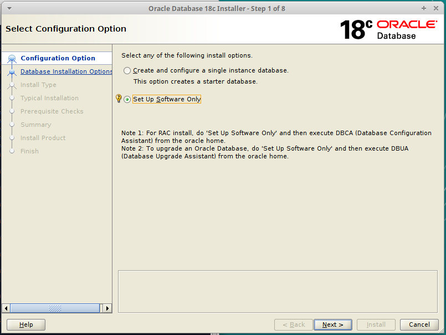
Task: Click the Install Type step node icon
Action: (x=12, y=85)
